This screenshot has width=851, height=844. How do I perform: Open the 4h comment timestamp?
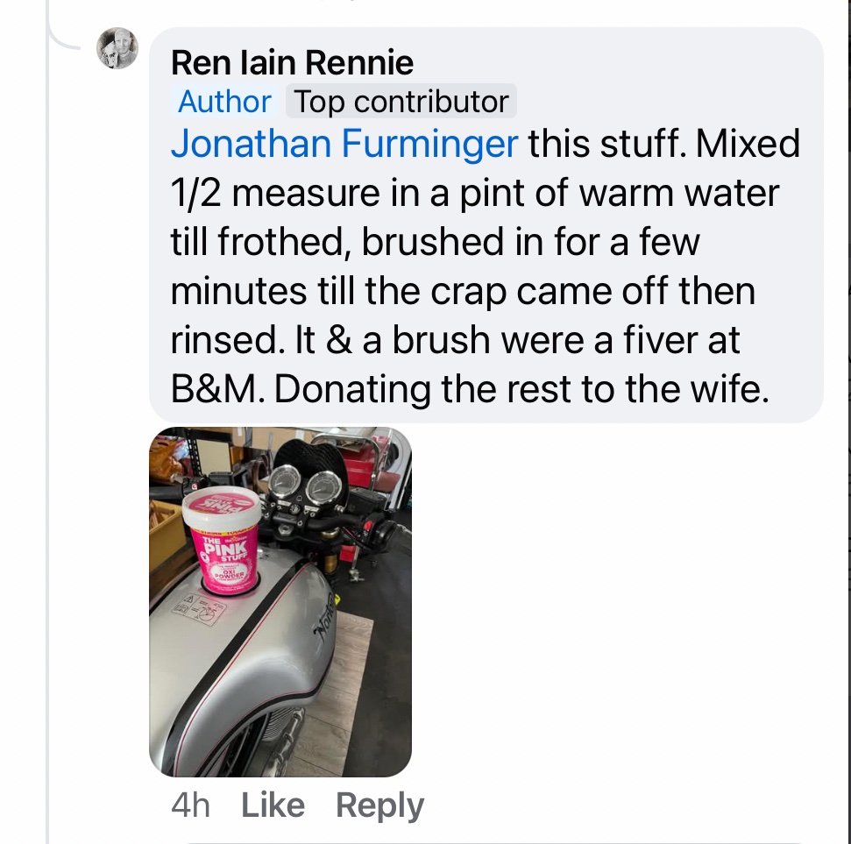tap(191, 805)
